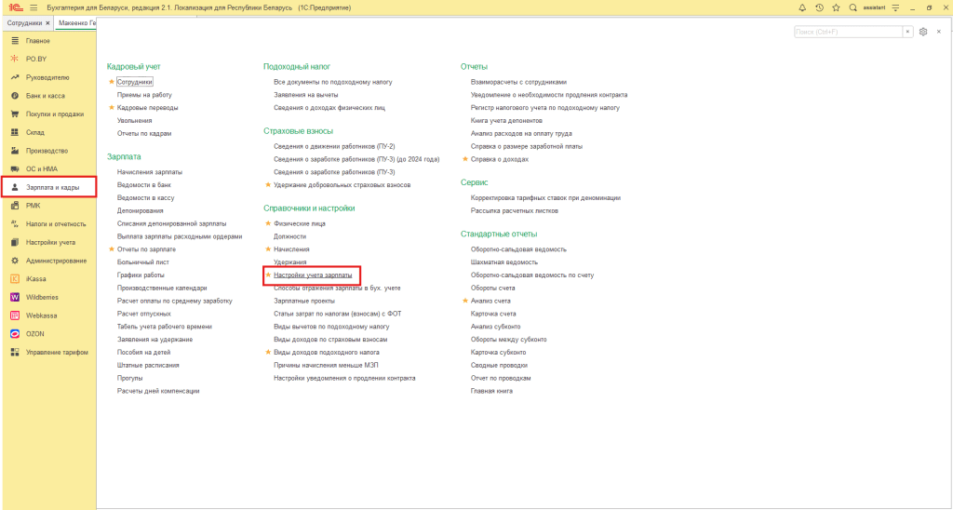Toggle favorite star next to Кадровые переводы
Image resolution: width=953 pixels, height=510 pixels.
click(x=112, y=108)
